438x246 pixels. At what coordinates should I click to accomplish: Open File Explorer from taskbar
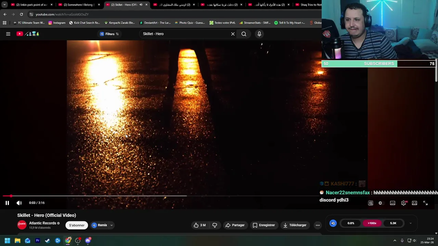click(17, 241)
